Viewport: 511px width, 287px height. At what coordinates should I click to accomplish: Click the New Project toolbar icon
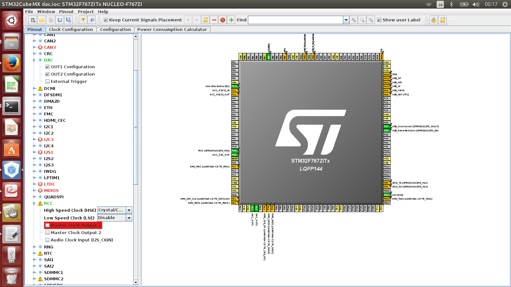click(x=33, y=20)
